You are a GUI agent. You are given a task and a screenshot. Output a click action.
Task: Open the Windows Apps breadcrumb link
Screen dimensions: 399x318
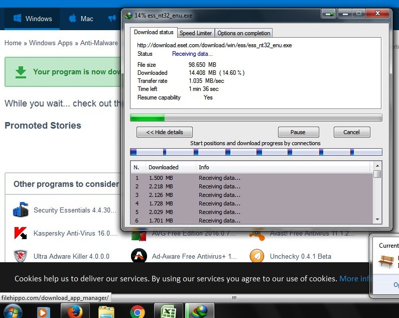51,43
